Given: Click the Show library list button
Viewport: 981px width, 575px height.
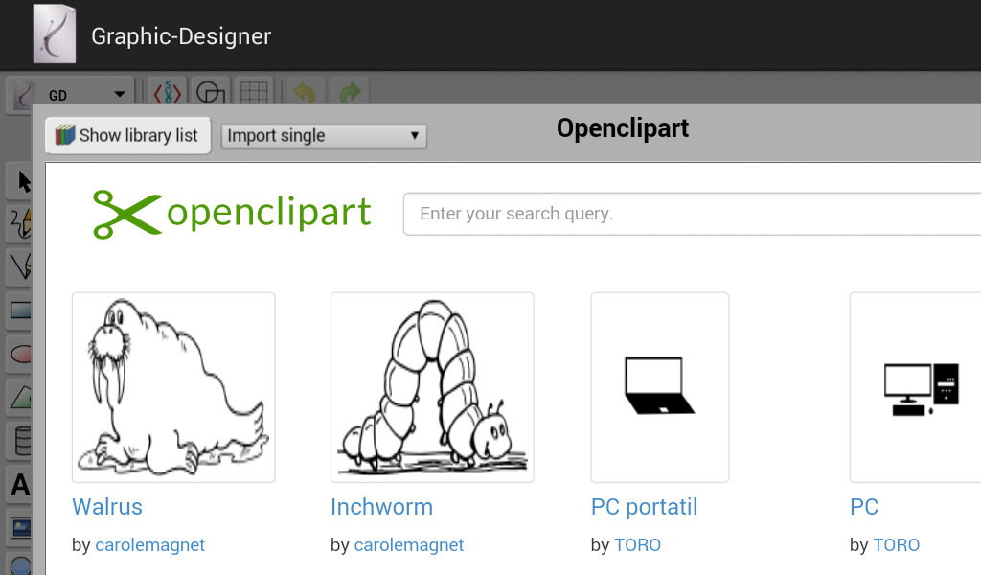Looking at the screenshot, I should click(127, 135).
